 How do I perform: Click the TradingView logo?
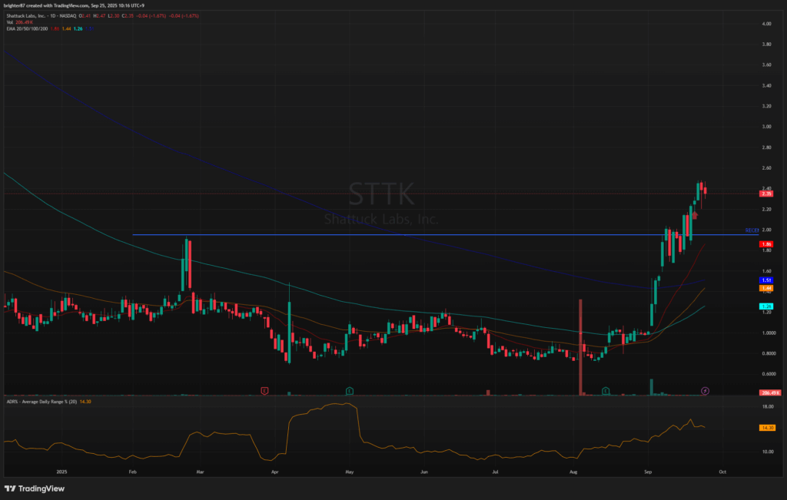tap(35, 488)
